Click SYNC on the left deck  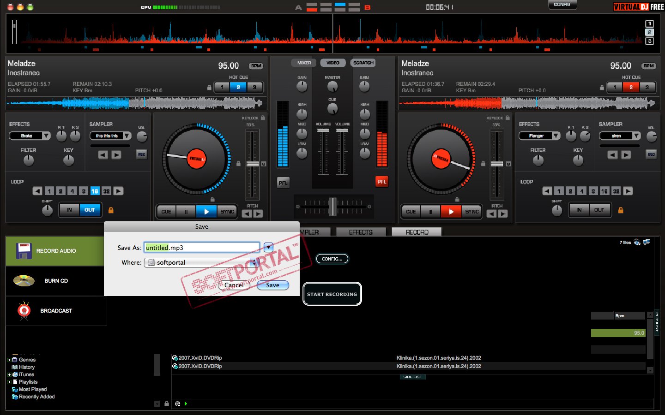coord(227,212)
